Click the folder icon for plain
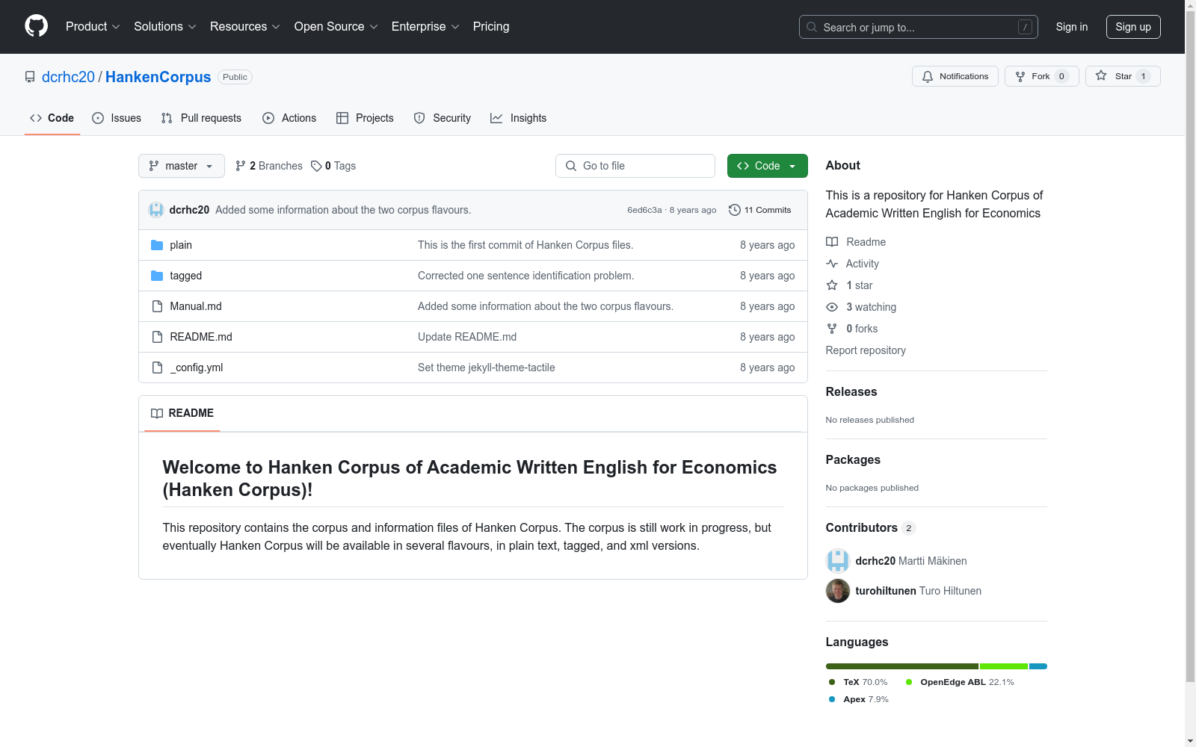Image resolution: width=1196 pixels, height=747 pixels. [x=157, y=245]
